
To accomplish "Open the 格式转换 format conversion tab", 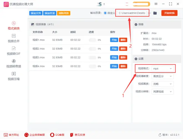I will click(14, 26).
